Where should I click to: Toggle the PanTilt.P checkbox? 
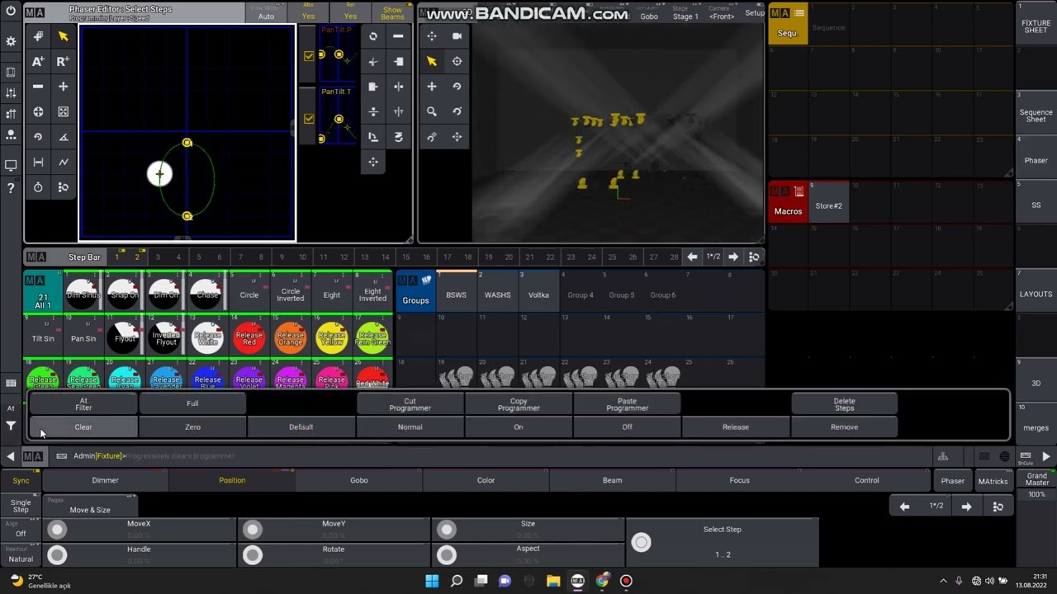tap(309, 56)
